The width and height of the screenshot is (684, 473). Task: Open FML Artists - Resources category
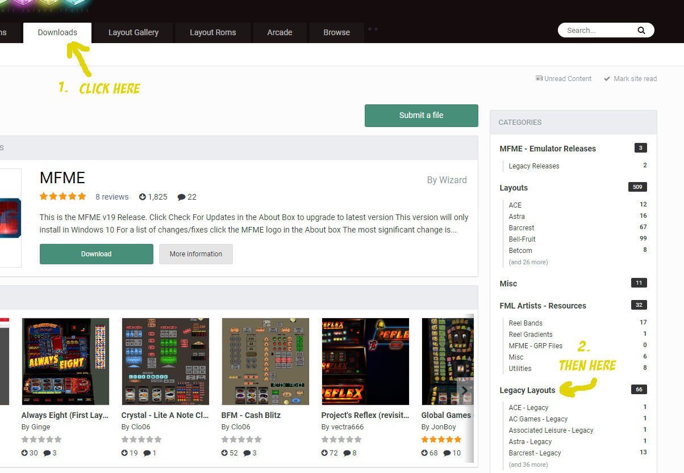pyautogui.click(x=543, y=306)
